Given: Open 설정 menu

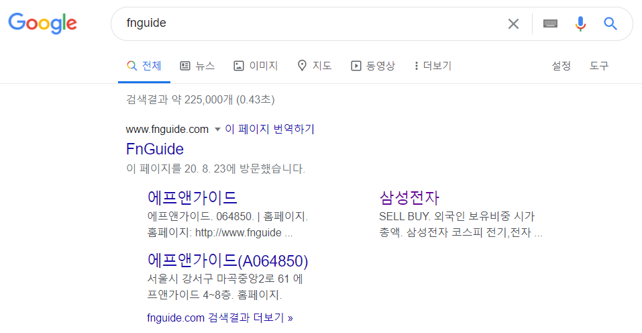Looking at the screenshot, I should (561, 66).
